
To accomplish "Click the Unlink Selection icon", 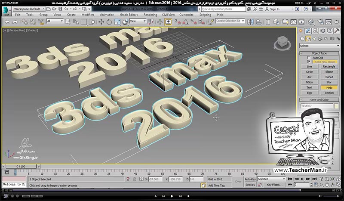I will [x=33, y=22].
